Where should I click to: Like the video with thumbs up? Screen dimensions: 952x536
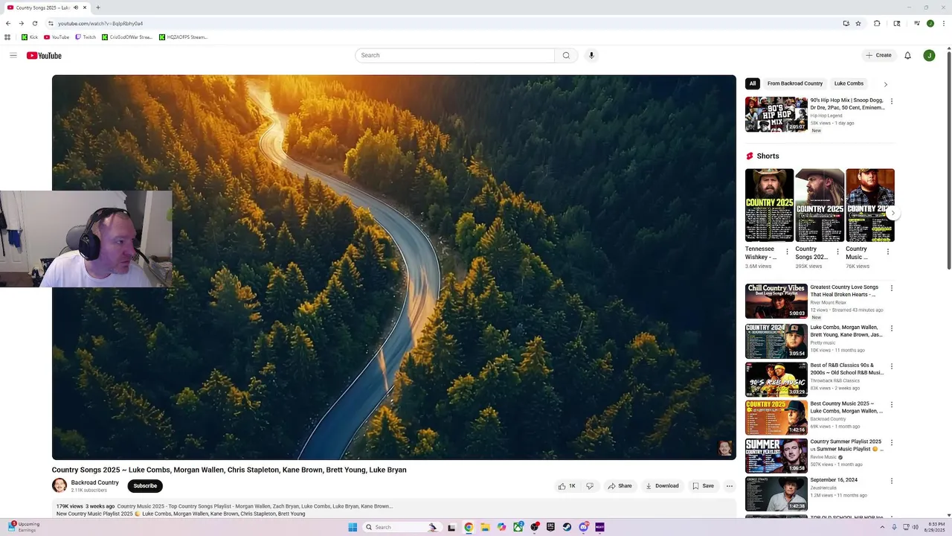coord(567,486)
